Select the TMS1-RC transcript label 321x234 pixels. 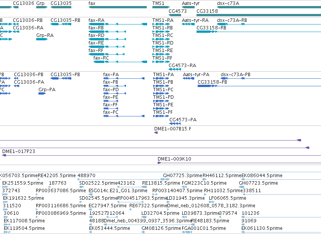[163, 35]
